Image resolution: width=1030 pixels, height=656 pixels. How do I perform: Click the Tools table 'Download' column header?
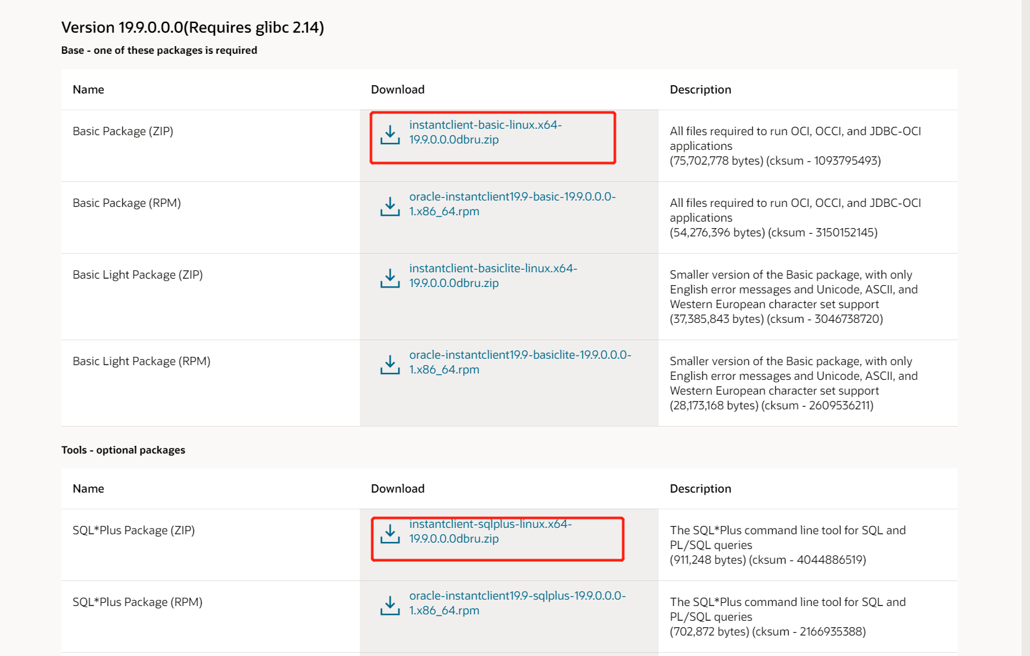click(x=398, y=489)
